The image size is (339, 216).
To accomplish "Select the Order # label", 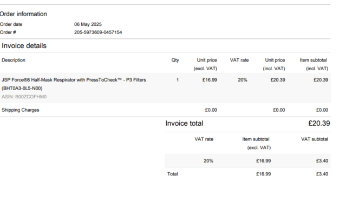I will pyautogui.click(x=8, y=32).
